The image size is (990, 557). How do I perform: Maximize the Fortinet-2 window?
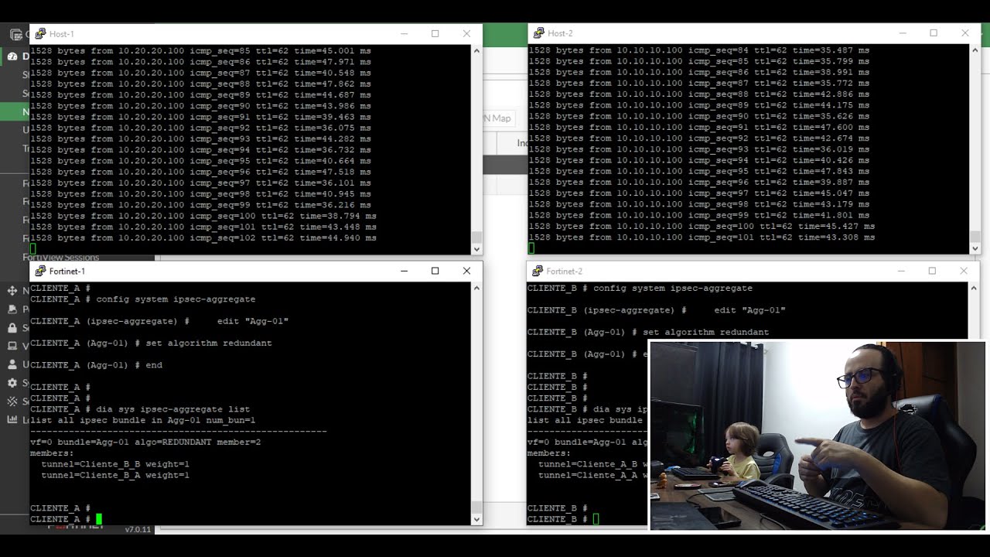pos(932,271)
